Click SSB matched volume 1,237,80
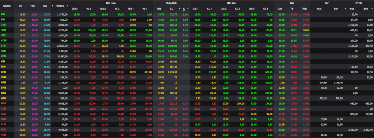Screen dimensions: 374x138 [172, 51]
